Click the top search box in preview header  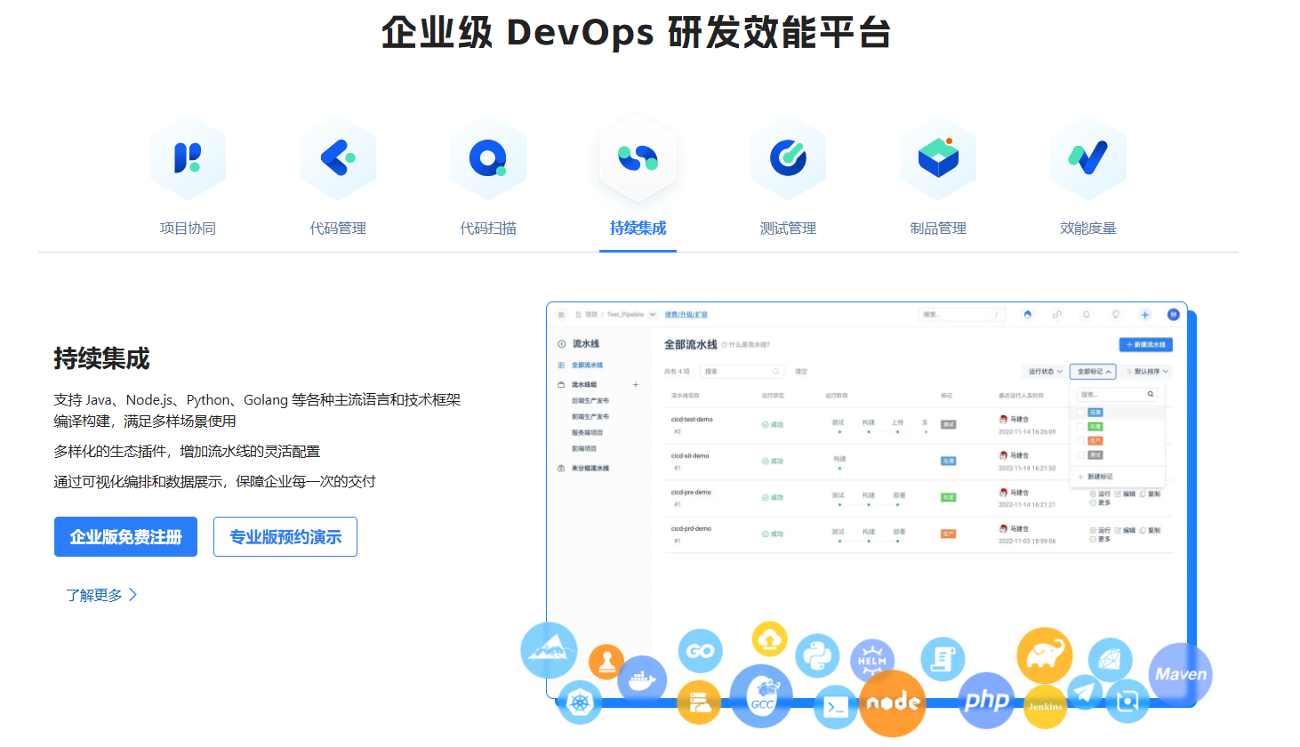[962, 315]
